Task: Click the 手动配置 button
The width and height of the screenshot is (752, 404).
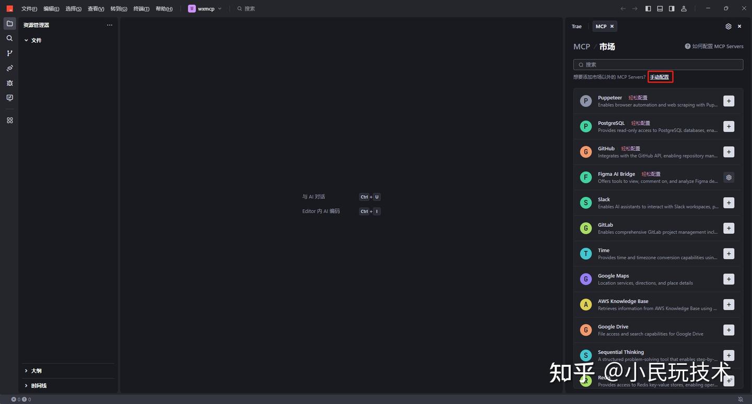Action: click(660, 77)
